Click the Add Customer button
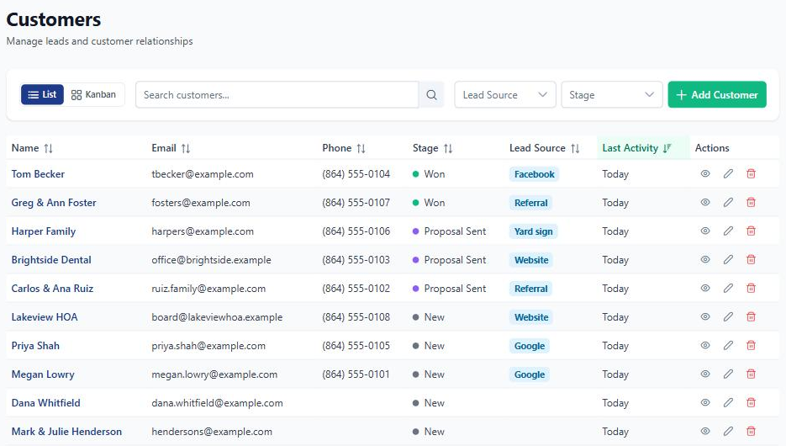The width and height of the screenshot is (786, 446). coord(717,94)
